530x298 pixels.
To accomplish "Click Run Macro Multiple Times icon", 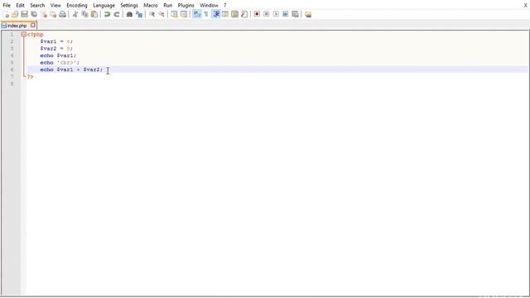I will tap(285, 14).
